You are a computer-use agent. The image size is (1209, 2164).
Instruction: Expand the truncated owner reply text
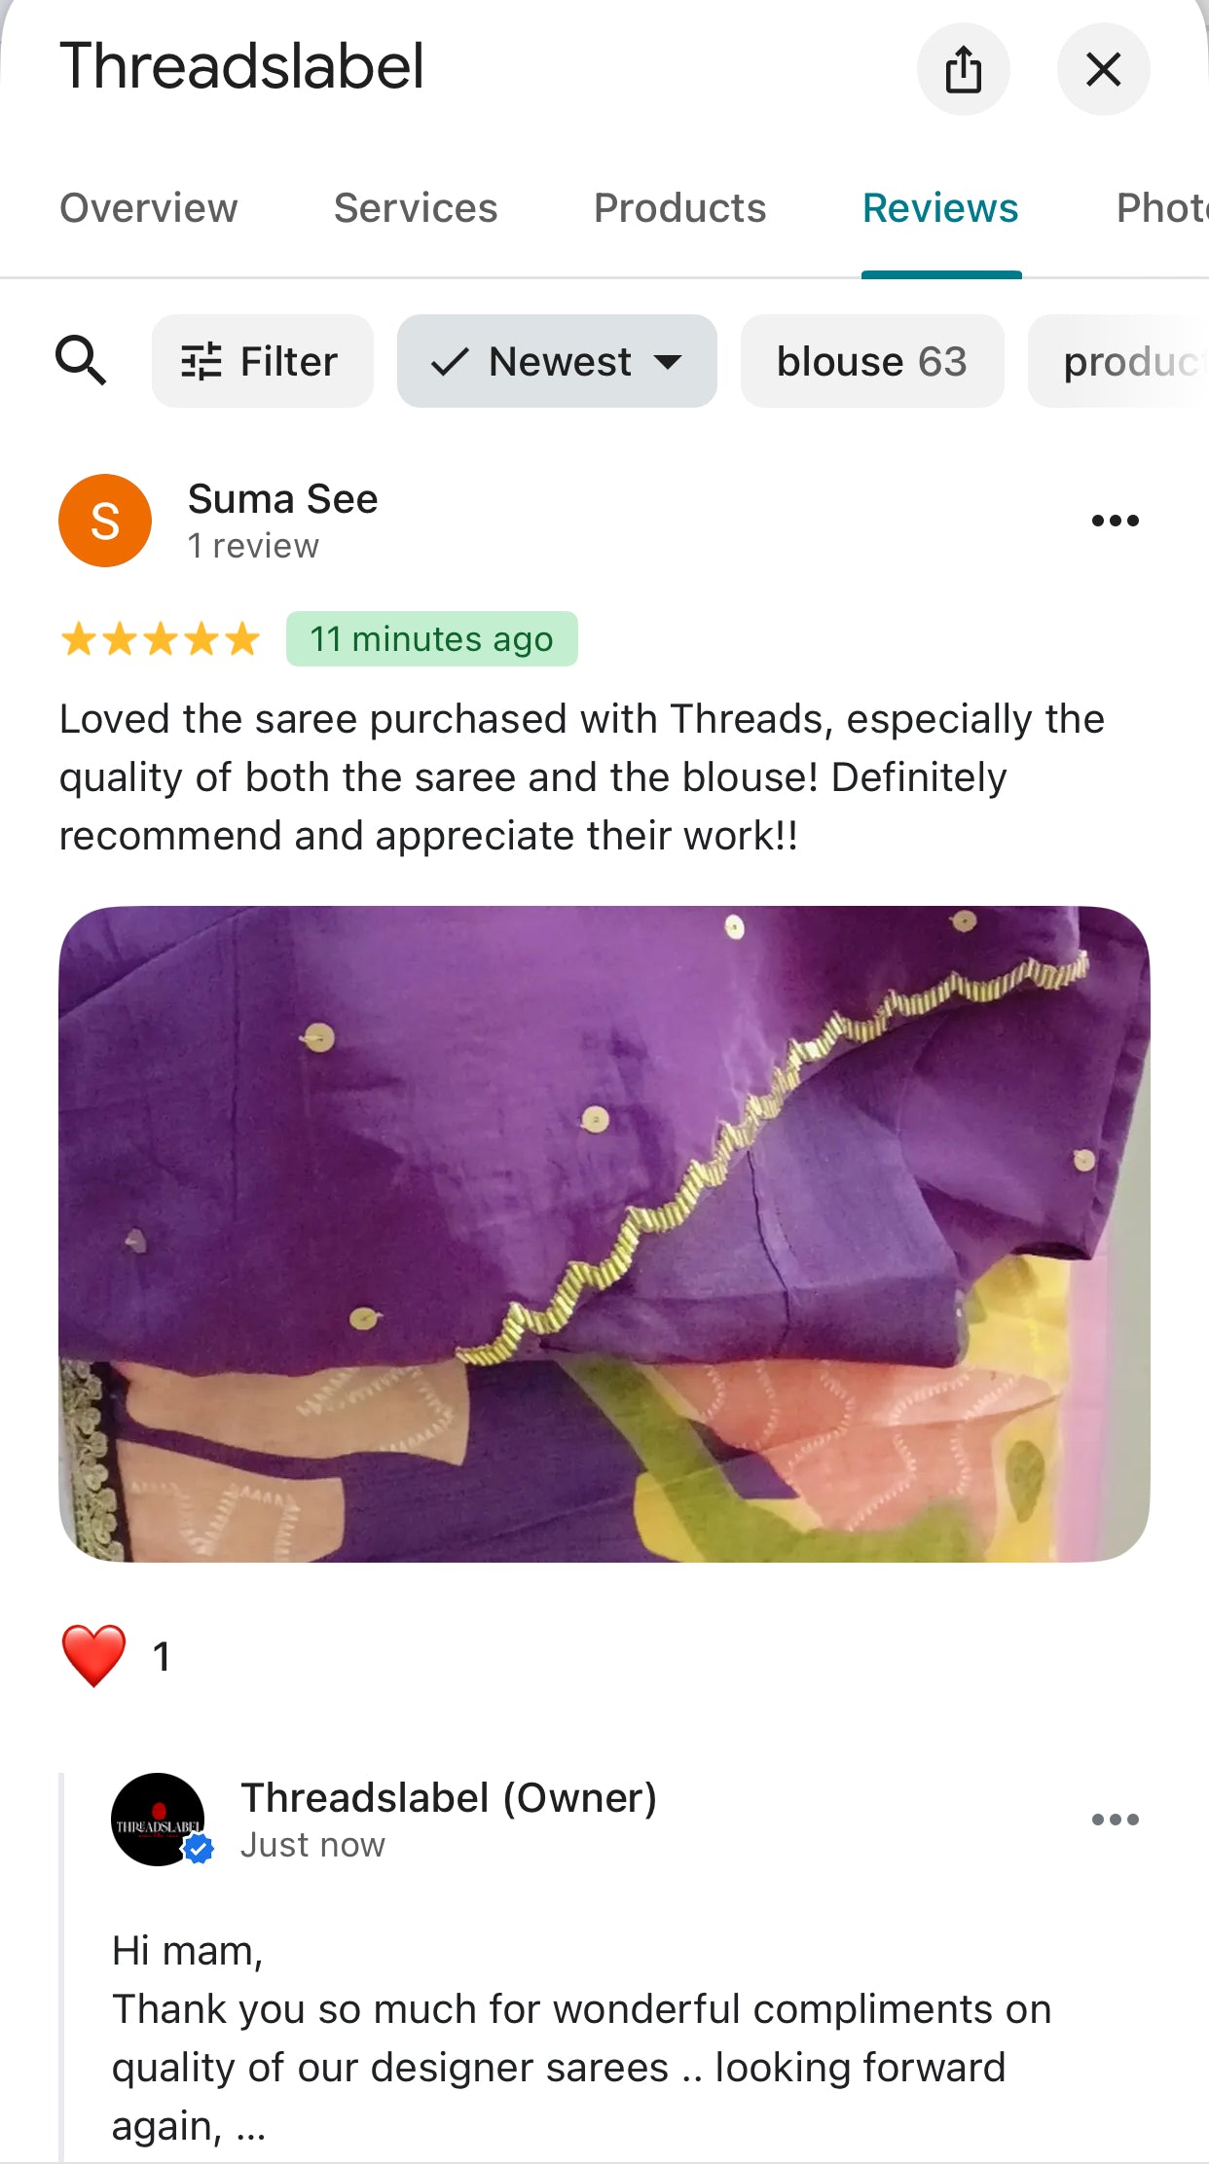(x=250, y=2127)
